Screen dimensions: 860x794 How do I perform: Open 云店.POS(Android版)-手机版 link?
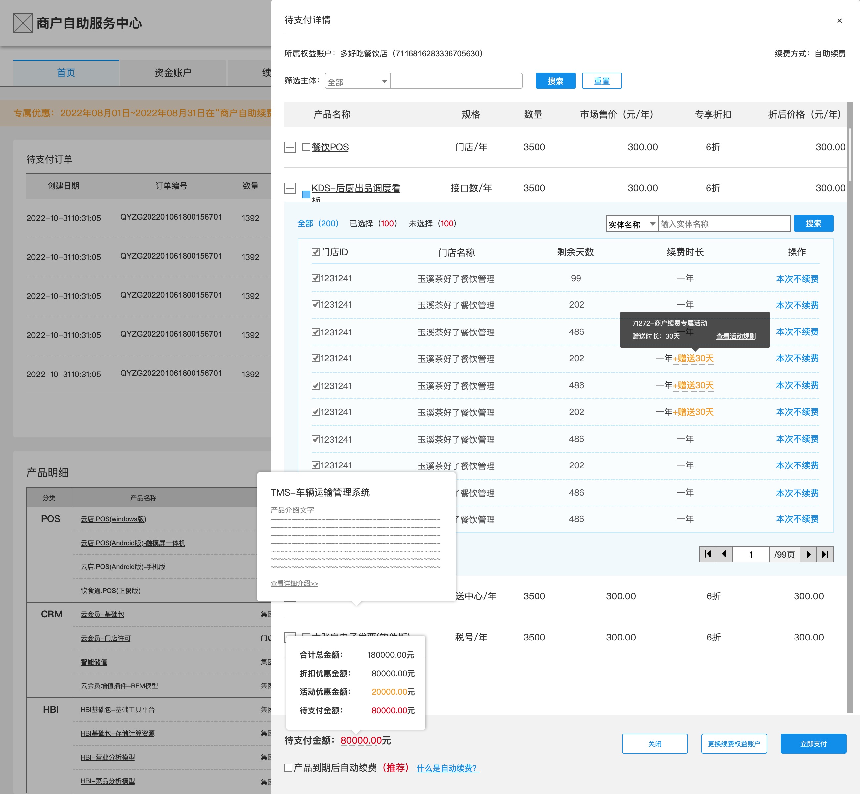tap(123, 567)
